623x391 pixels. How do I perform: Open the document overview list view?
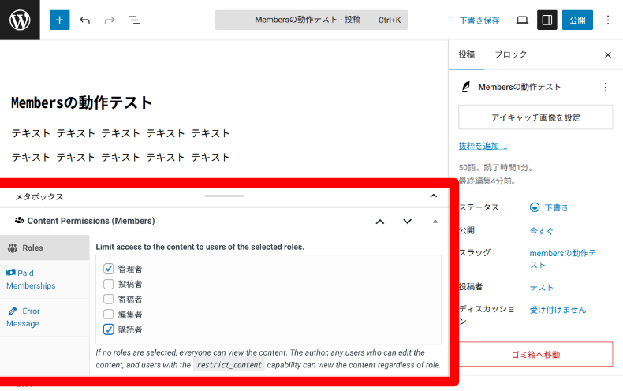tap(134, 20)
